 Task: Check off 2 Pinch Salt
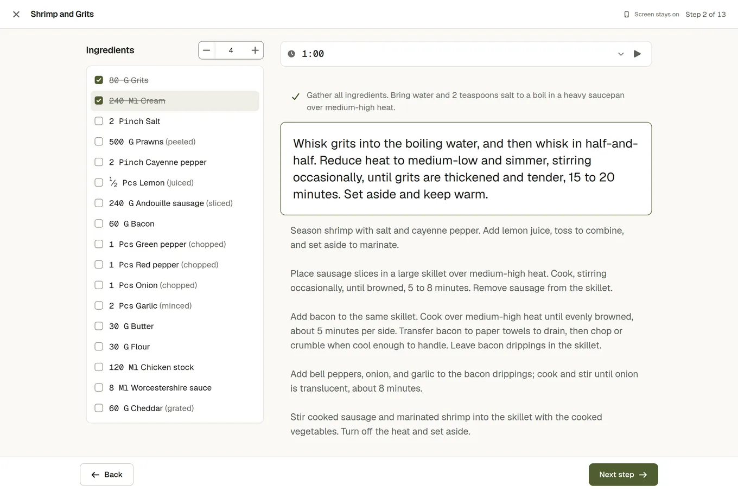(x=99, y=122)
